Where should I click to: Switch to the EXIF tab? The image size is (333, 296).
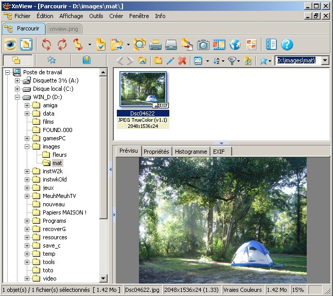point(221,152)
